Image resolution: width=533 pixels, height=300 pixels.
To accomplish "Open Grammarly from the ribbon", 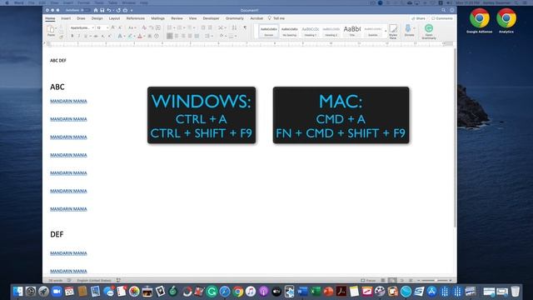I will click(429, 32).
